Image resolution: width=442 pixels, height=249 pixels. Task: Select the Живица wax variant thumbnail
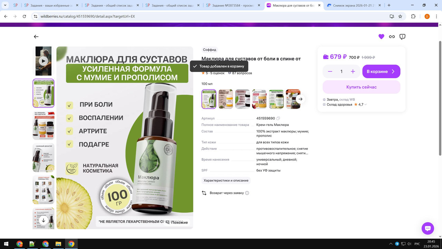[x=226, y=99]
